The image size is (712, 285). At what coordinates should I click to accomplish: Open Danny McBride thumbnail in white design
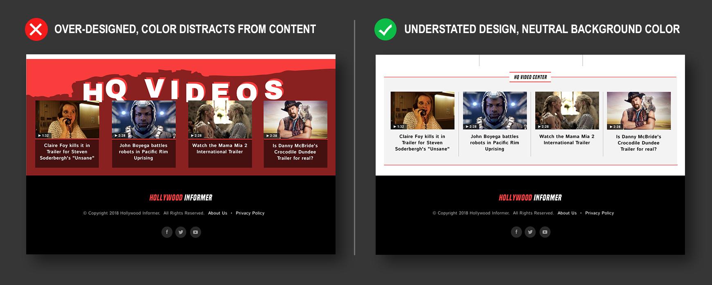coord(639,111)
